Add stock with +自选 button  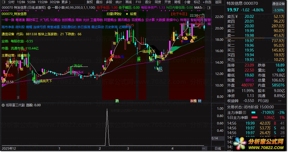(x=207, y=2)
